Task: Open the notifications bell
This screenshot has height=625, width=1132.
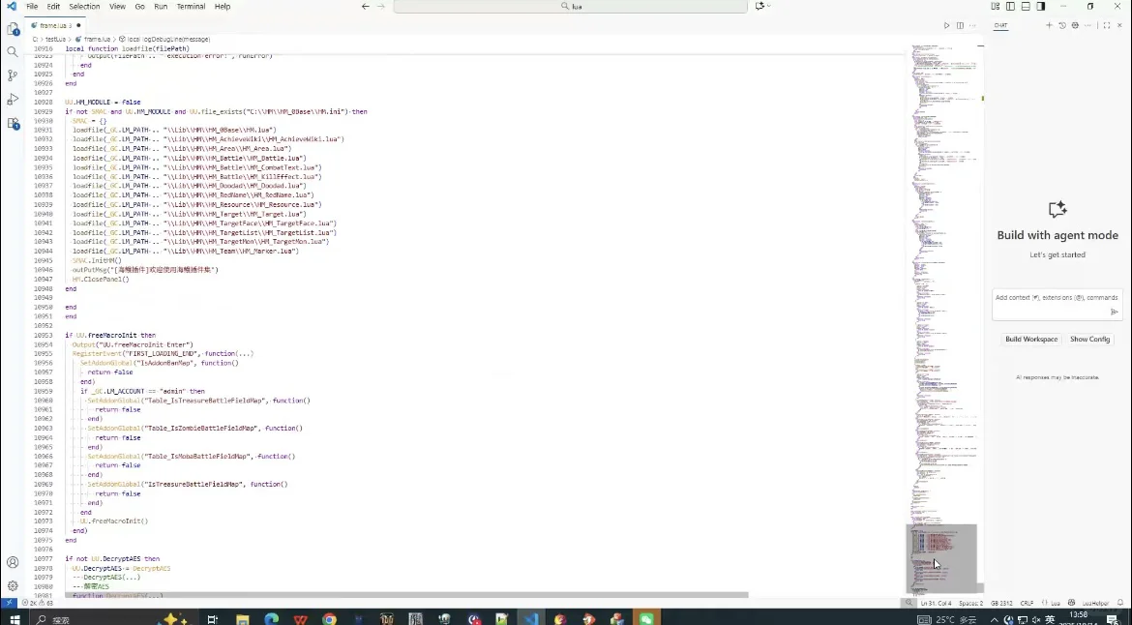Action: [x=1120, y=603]
